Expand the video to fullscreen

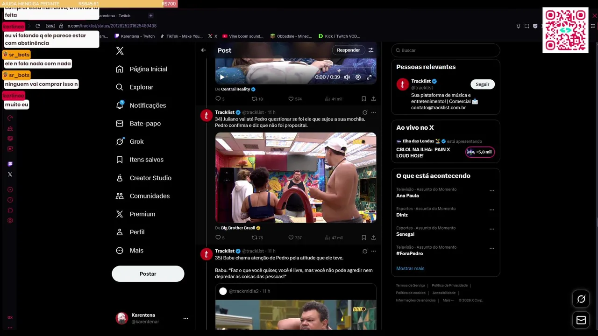pyautogui.click(x=369, y=77)
